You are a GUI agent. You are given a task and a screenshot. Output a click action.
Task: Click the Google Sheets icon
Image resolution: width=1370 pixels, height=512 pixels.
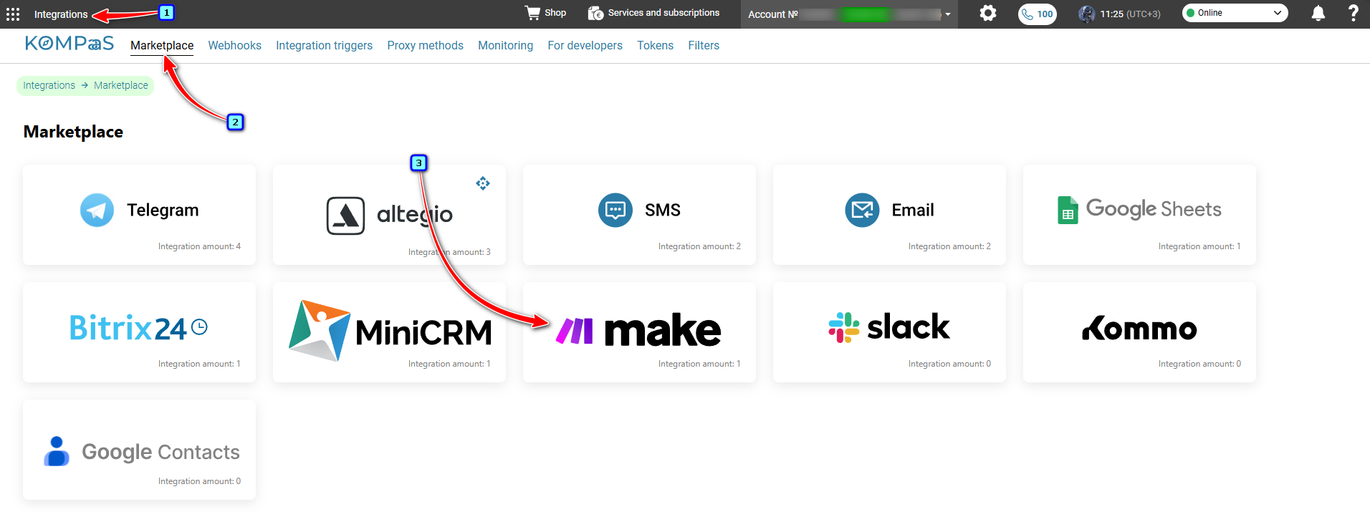(x=1068, y=210)
